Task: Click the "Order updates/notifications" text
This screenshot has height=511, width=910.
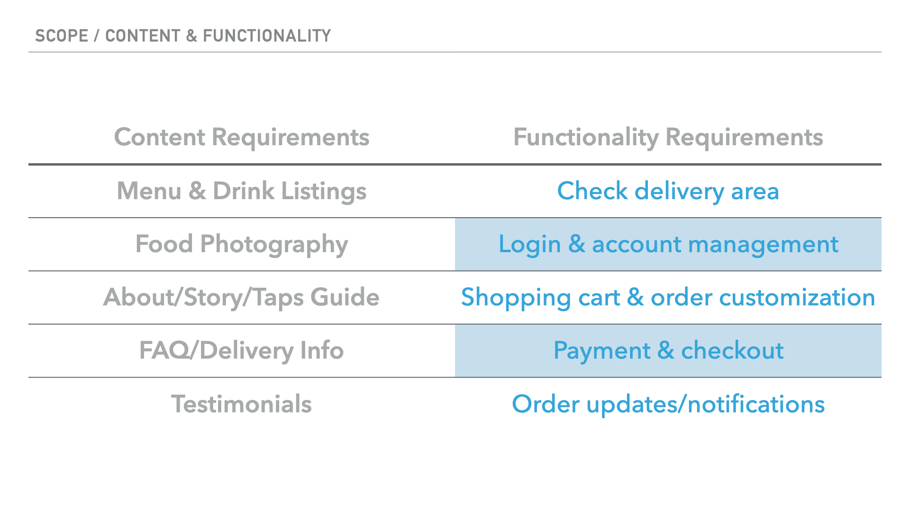Action: [x=668, y=404]
